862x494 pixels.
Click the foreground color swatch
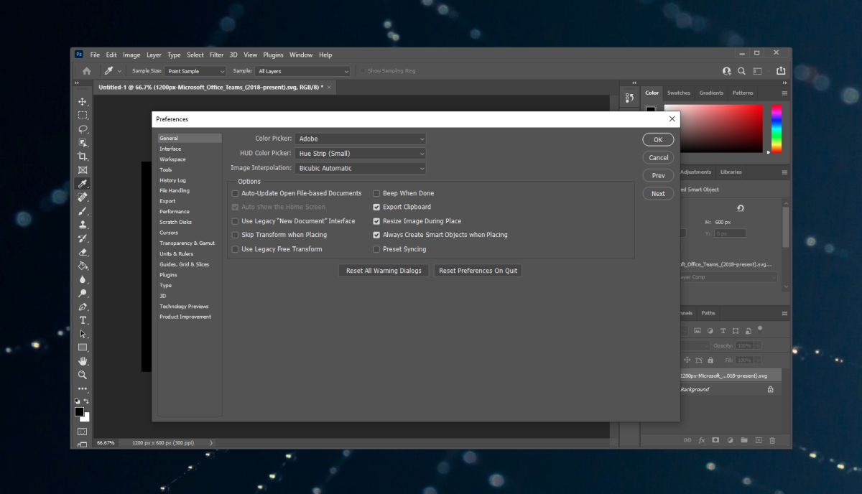tap(79, 411)
